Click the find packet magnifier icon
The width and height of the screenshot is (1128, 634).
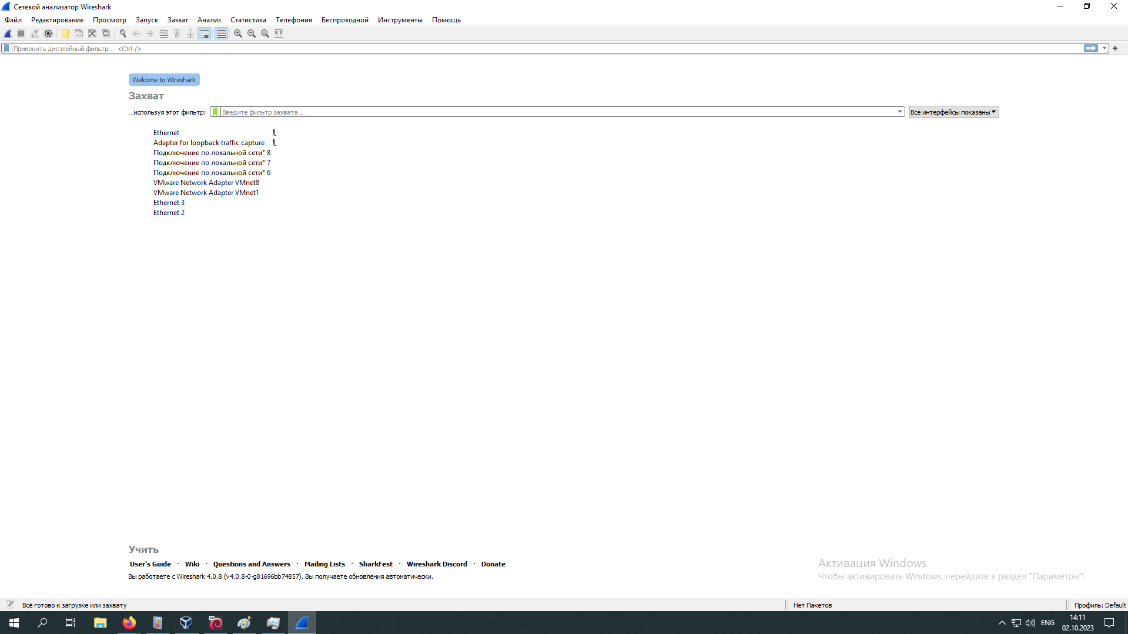tap(123, 33)
